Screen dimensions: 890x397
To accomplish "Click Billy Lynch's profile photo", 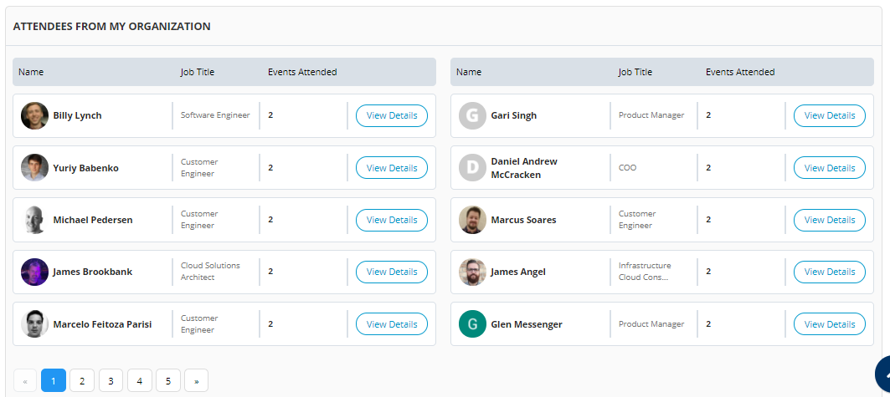I will (34, 115).
